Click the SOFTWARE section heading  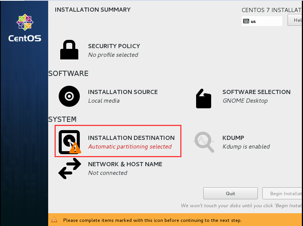(68, 74)
